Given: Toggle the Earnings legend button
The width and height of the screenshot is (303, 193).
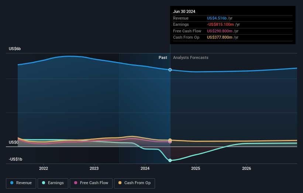Looking at the screenshot, I should 53,183.
